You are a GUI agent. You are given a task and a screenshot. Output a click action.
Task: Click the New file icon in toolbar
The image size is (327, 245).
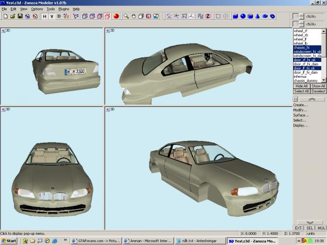(5, 16)
